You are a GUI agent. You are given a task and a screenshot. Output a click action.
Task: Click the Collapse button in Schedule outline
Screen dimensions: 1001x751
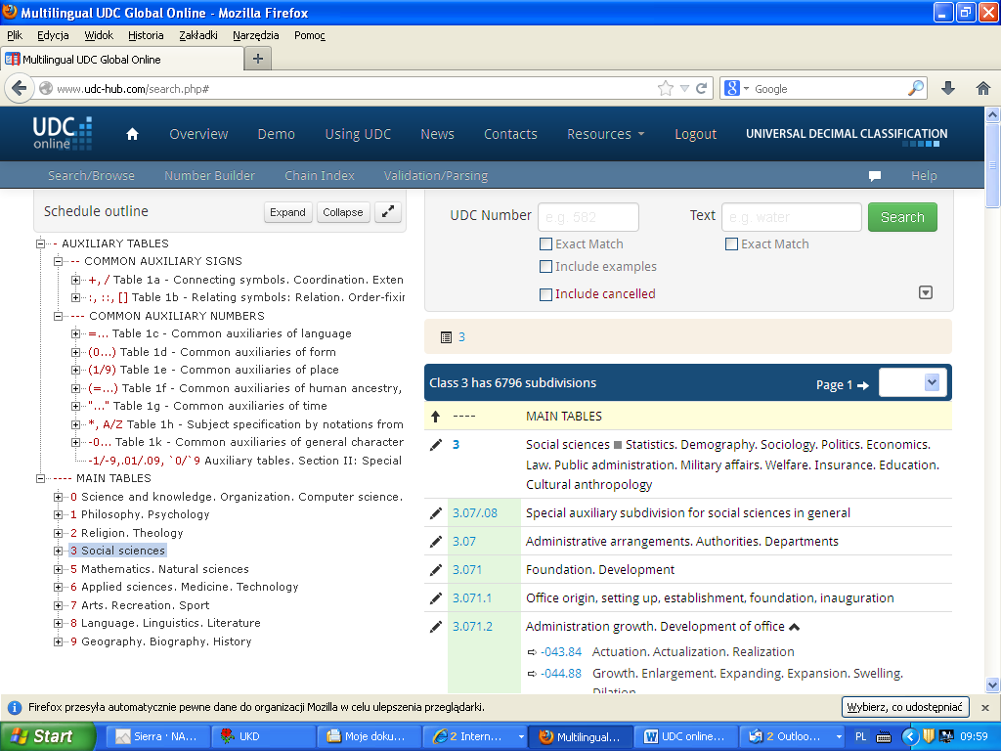coord(343,212)
